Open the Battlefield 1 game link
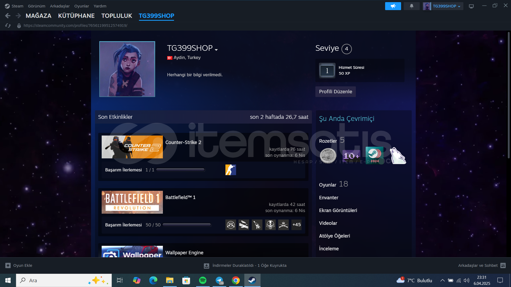 coord(180,197)
